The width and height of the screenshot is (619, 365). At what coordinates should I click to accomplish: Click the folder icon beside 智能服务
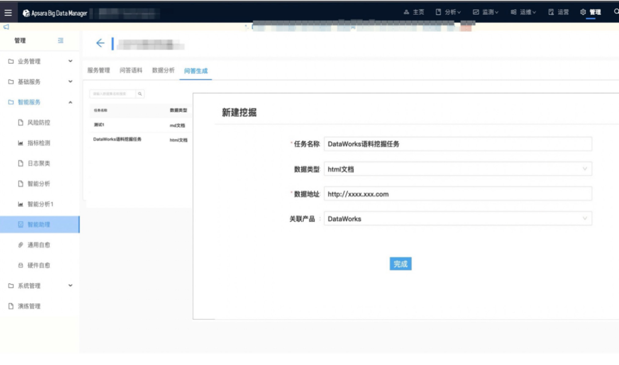[x=11, y=102]
